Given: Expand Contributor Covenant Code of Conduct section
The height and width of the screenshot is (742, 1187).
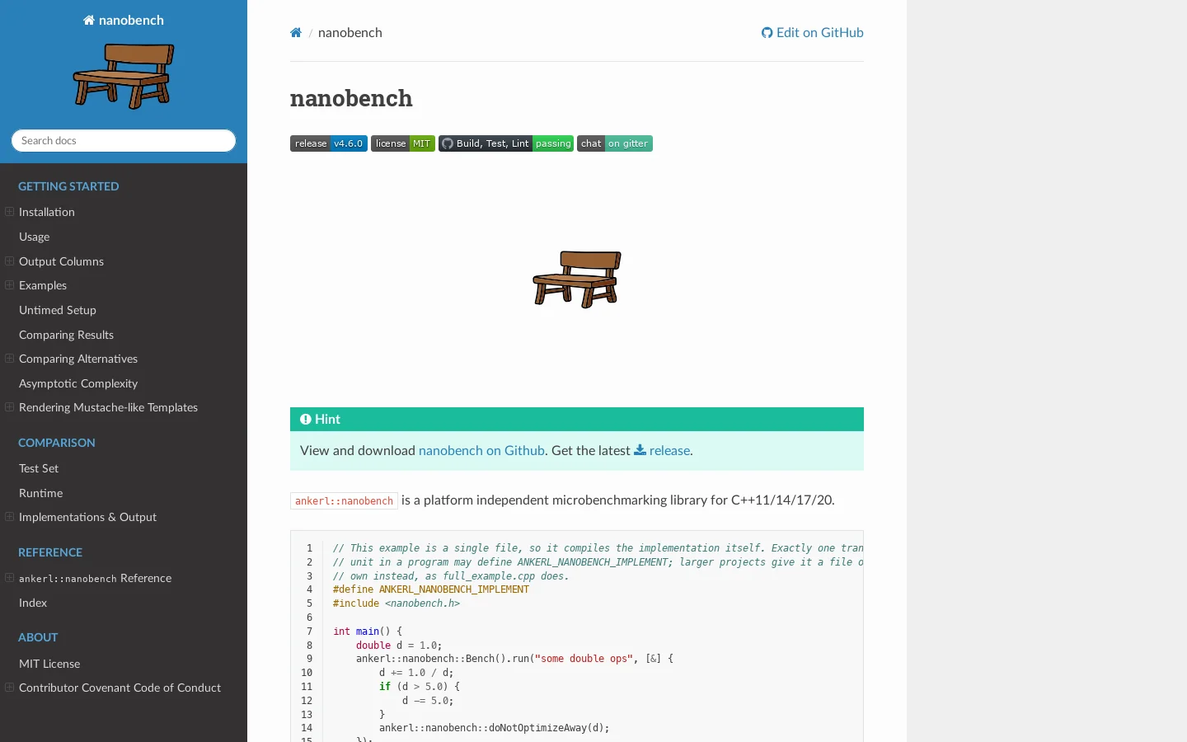Looking at the screenshot, I should tap(10, 688).
